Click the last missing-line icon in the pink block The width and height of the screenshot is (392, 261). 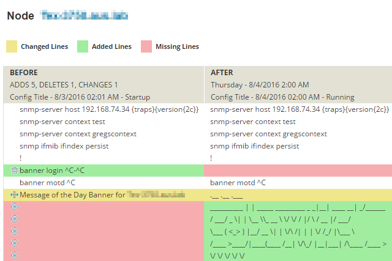pos(14,256)
